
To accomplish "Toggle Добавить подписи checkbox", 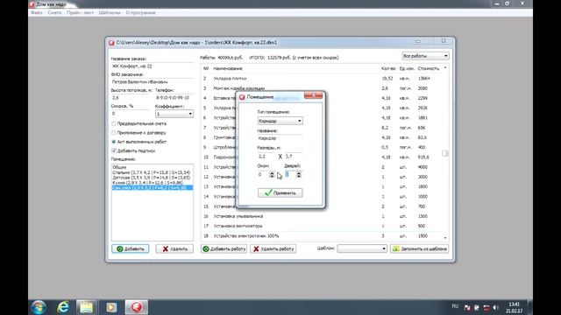I will pos(114,150).
